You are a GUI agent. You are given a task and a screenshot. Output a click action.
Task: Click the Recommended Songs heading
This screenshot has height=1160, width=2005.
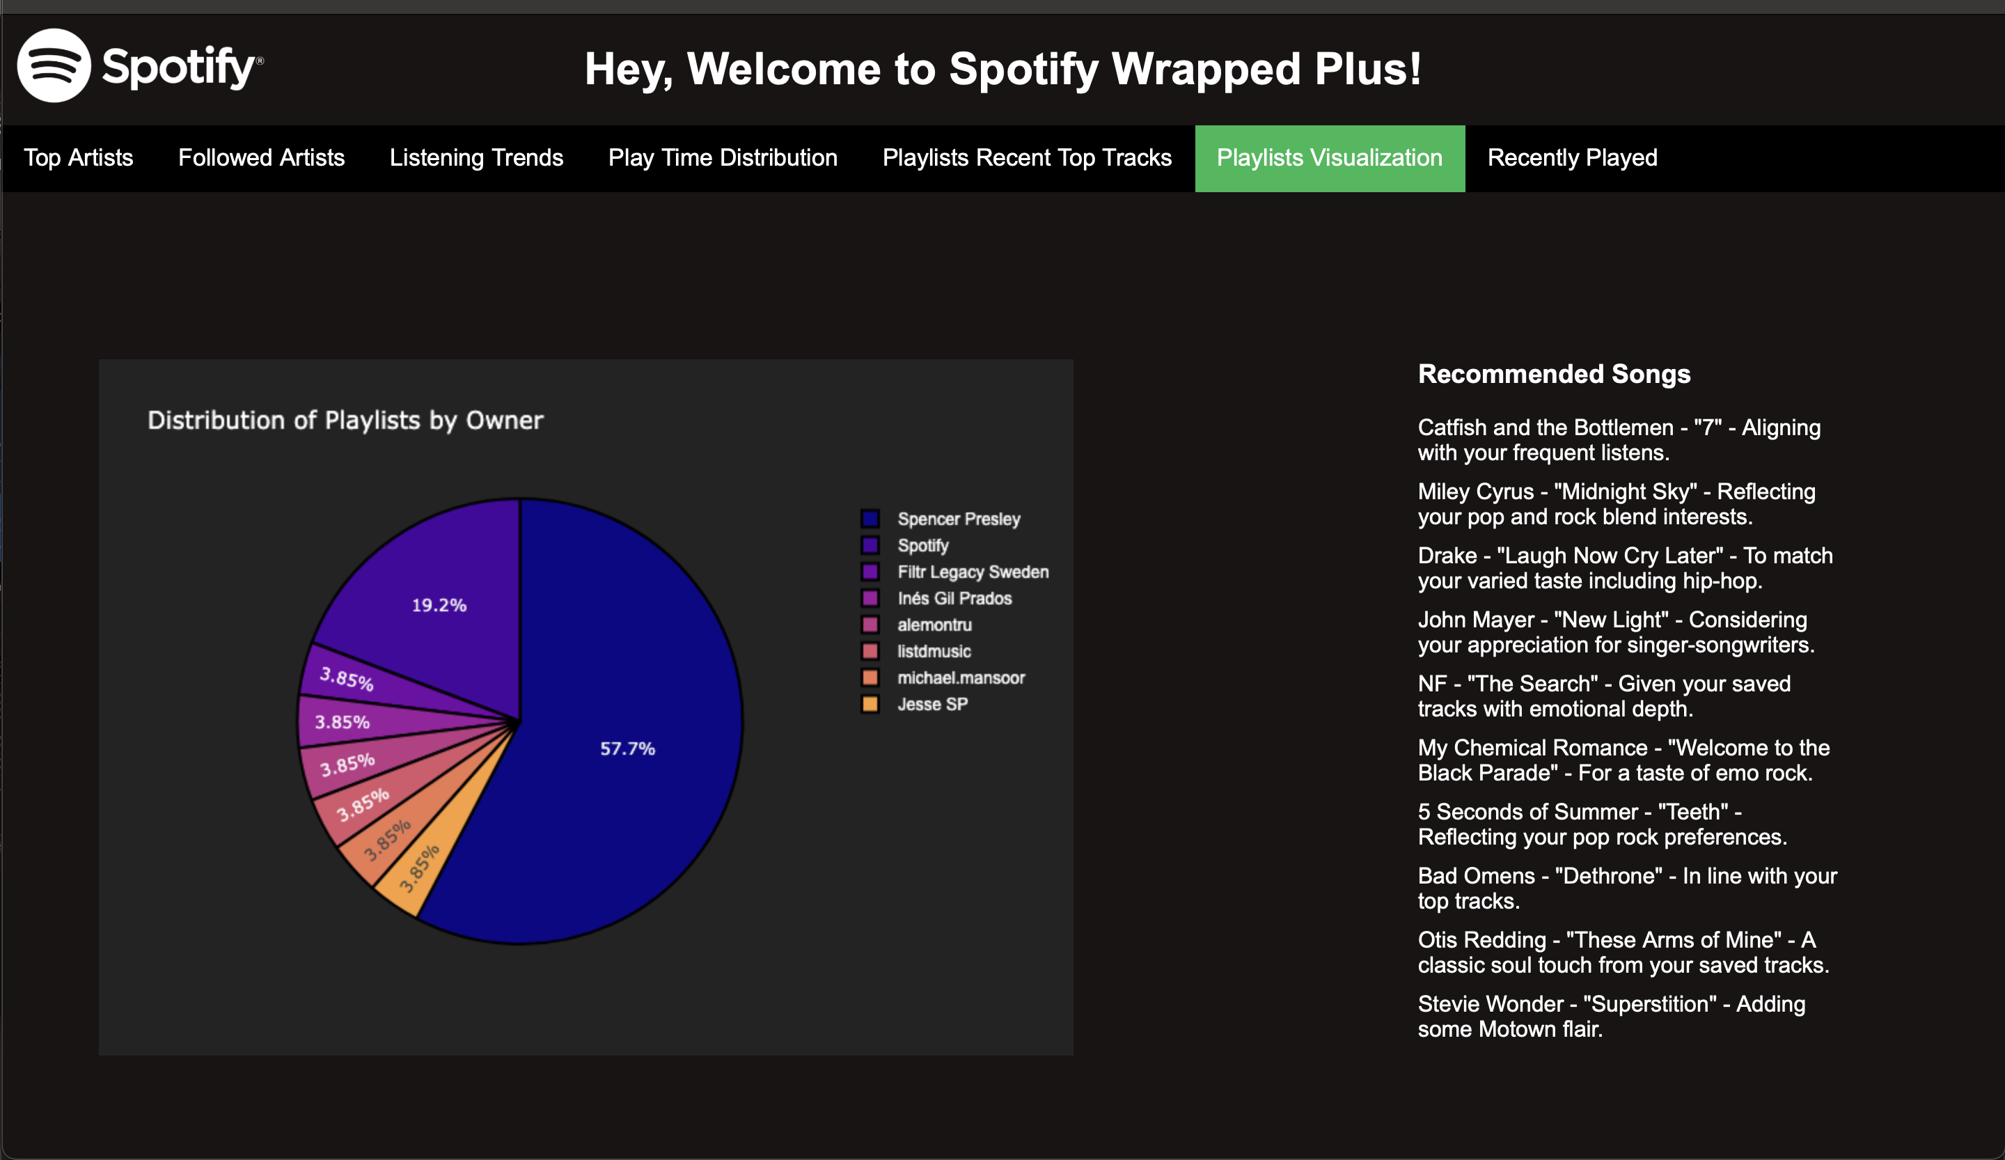tap(1553, 374)
